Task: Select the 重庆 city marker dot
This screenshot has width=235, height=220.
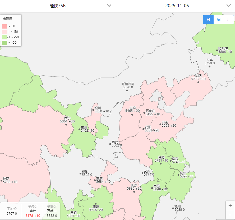Action: click(95, 180)
